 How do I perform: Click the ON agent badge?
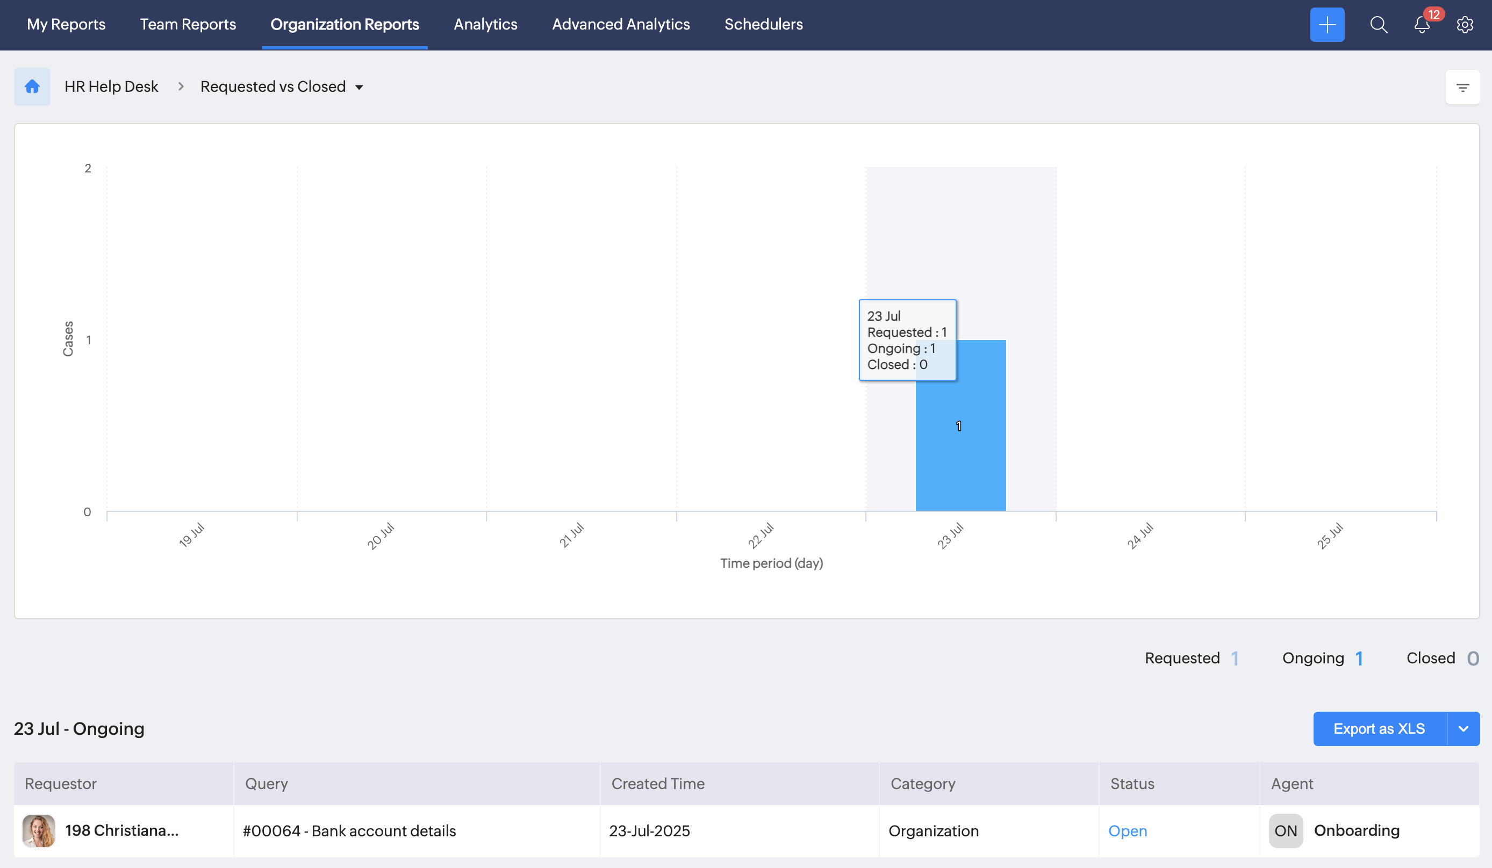pyautogui.click(x=1286, y=831)
